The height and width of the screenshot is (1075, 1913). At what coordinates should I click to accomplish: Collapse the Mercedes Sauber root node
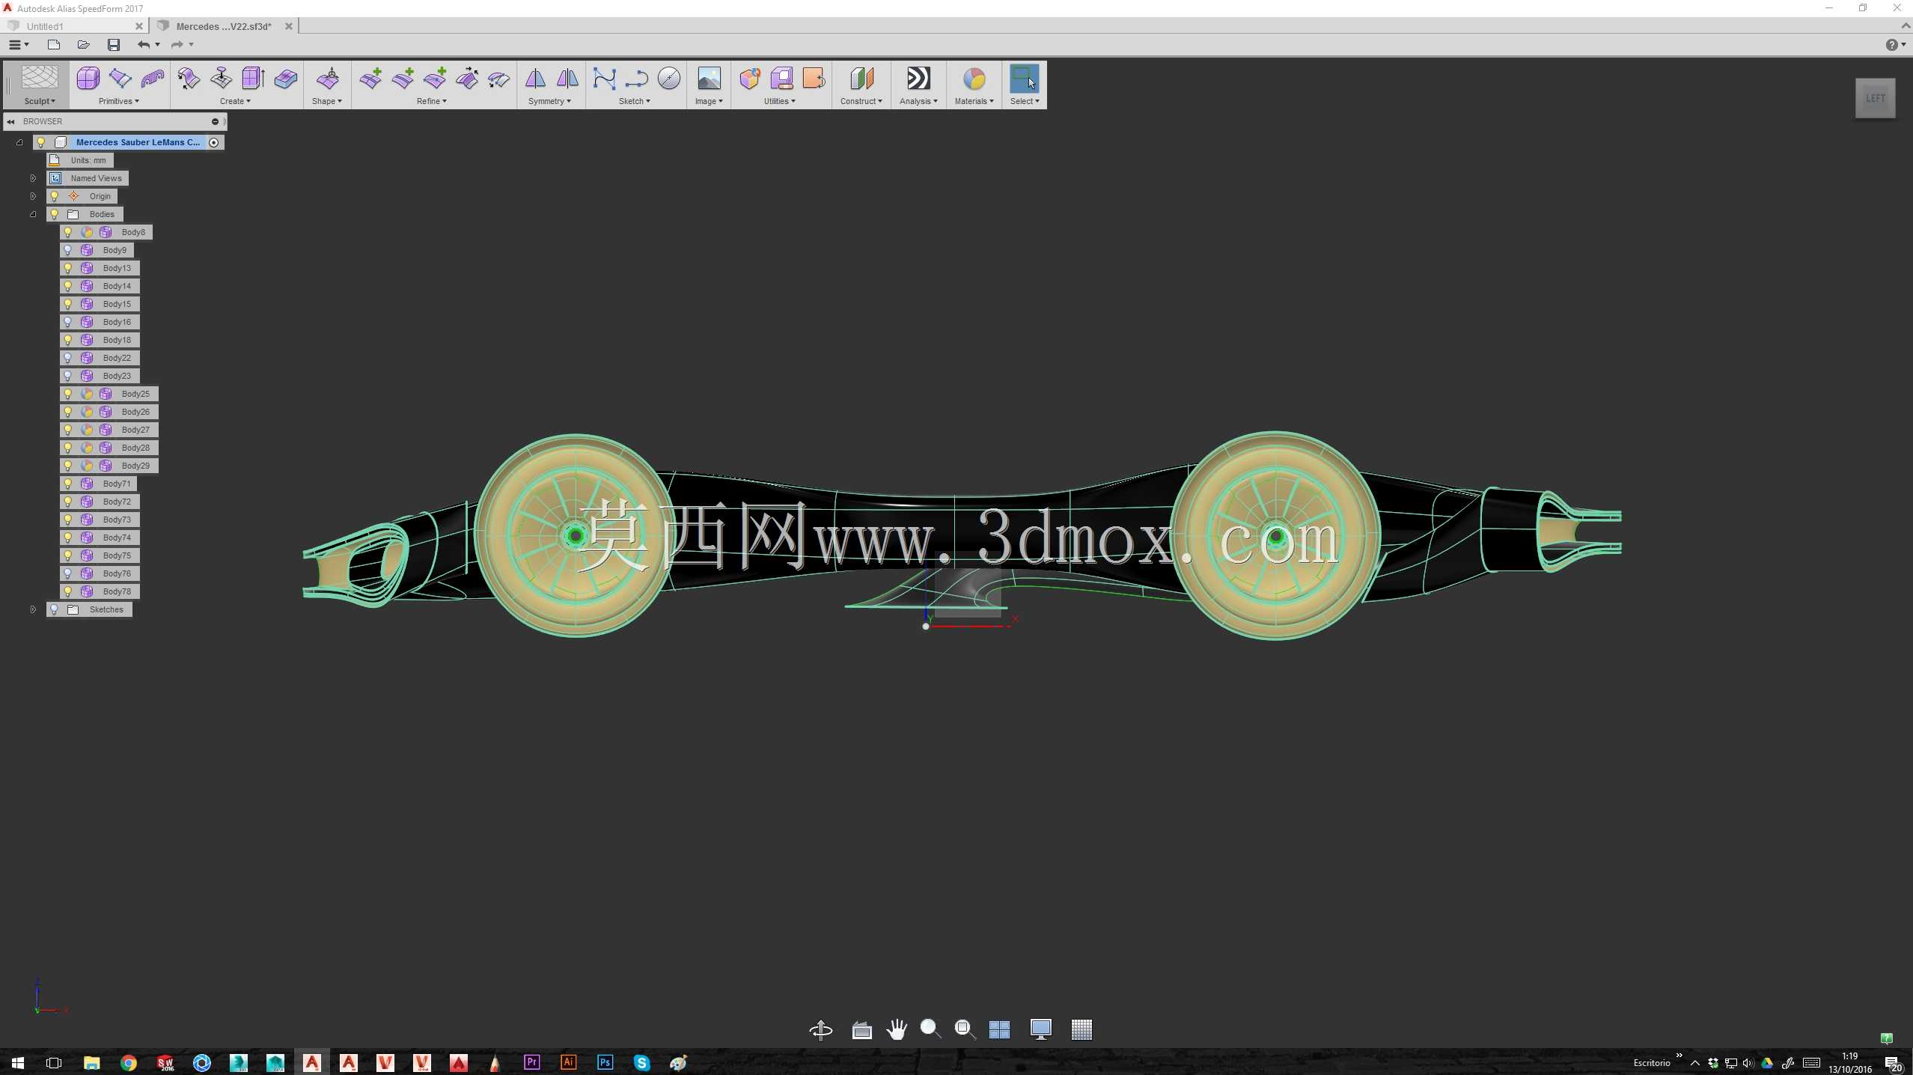coord(19,142)
